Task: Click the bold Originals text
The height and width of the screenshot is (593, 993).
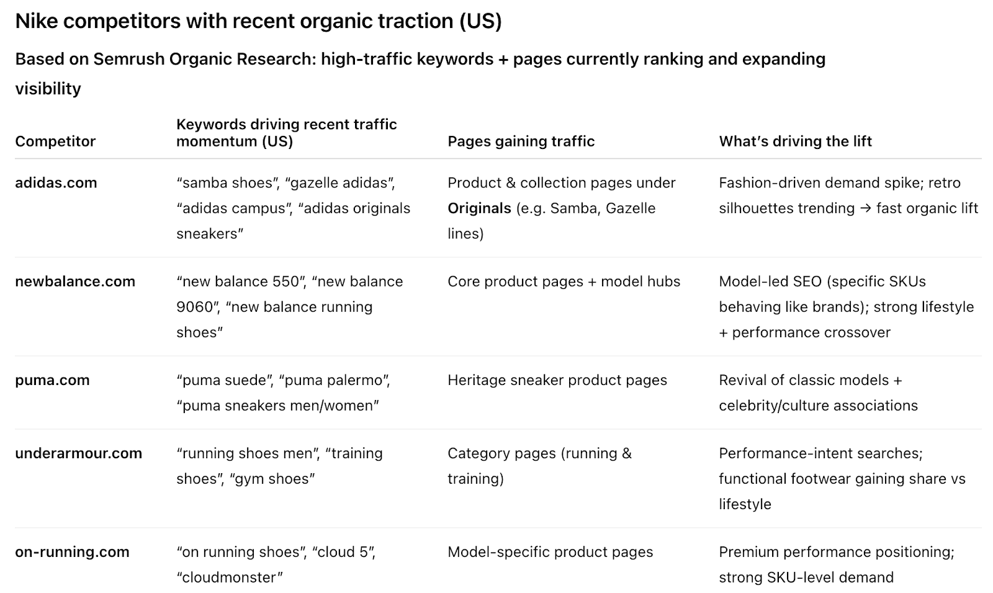Action: (479, 208)
